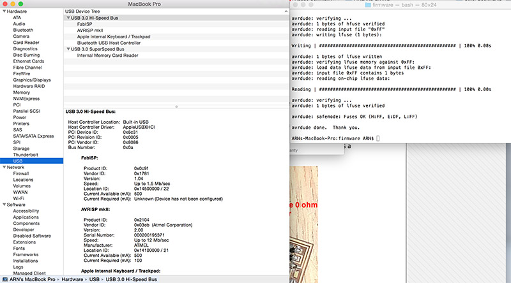Open Camera in Hardware sidebar
Image resolution: width=511 pixels, height=283 pixels.
click(x=21, y=36)
